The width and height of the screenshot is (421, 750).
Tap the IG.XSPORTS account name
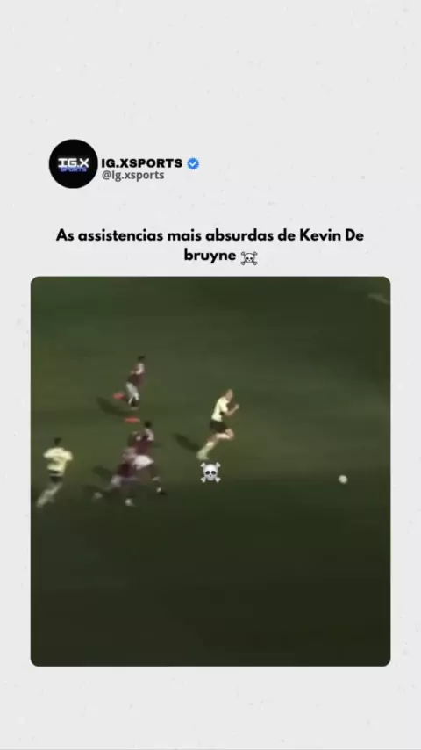142,163
